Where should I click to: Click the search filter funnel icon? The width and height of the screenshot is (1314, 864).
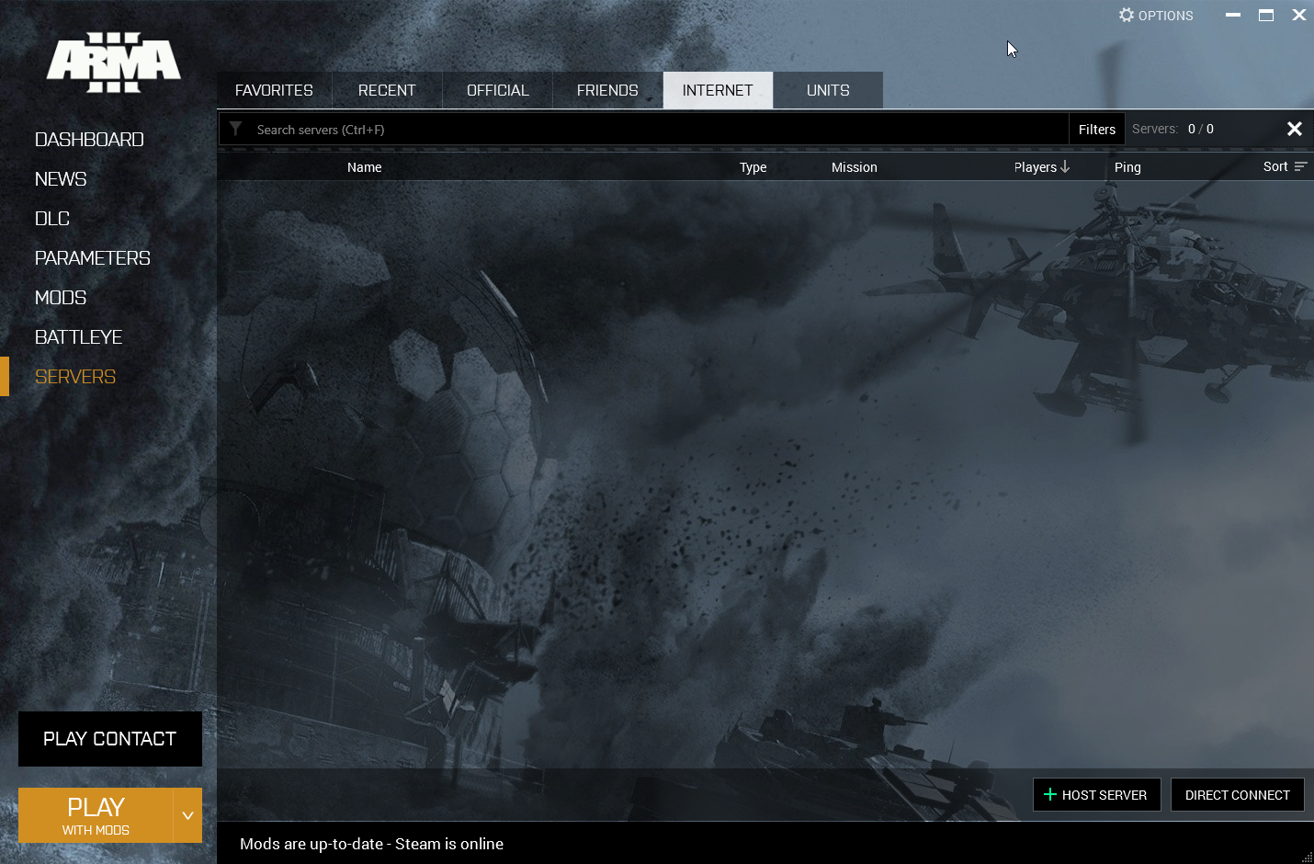click(236, 129)
